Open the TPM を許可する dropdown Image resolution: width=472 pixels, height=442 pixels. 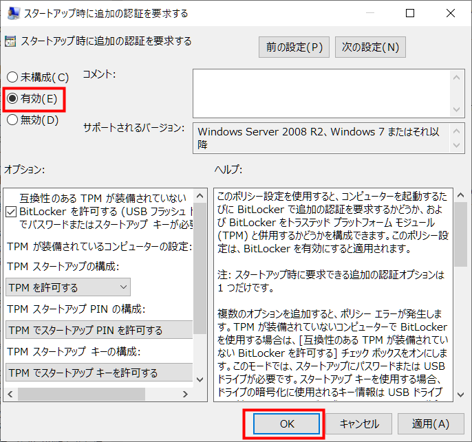pos(68,287)
